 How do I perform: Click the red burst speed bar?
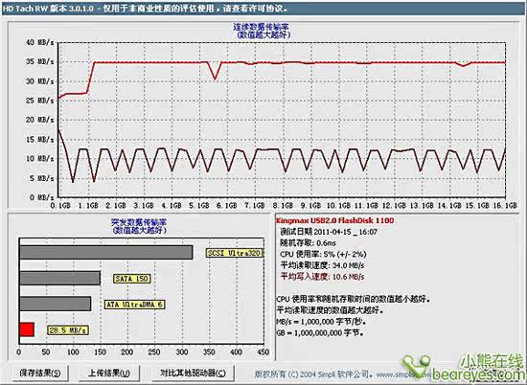tap(27, 329)
